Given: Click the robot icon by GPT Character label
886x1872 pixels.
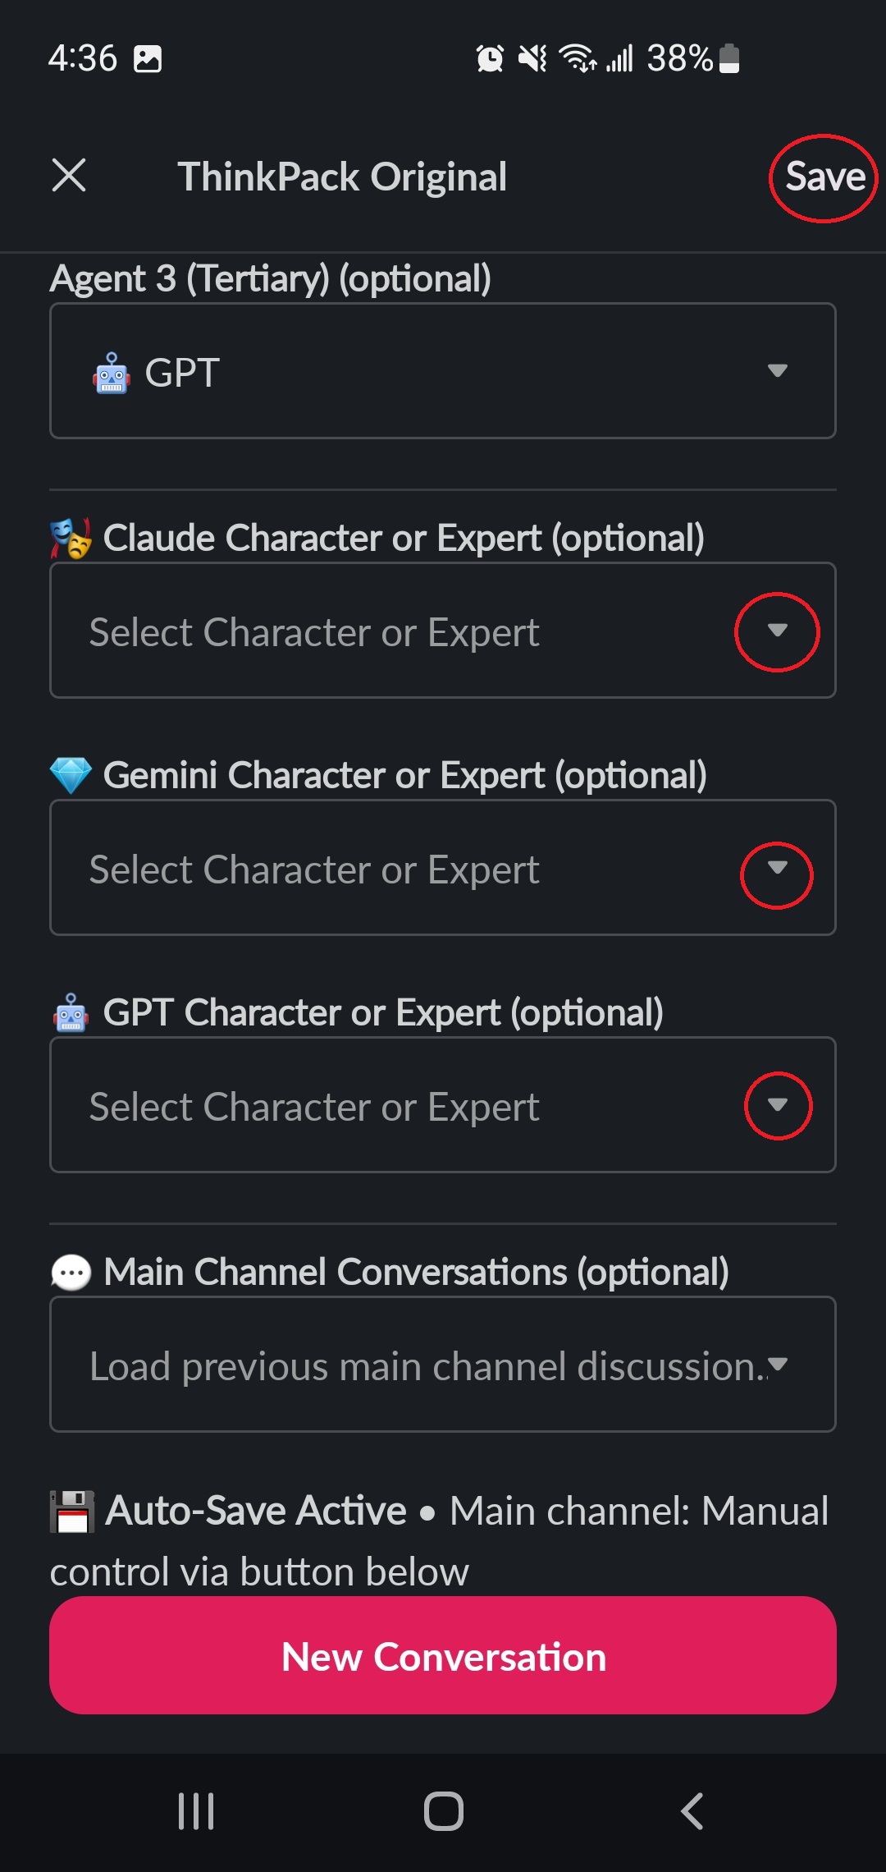Looking at the screenshot, I should coord(71,1013).
